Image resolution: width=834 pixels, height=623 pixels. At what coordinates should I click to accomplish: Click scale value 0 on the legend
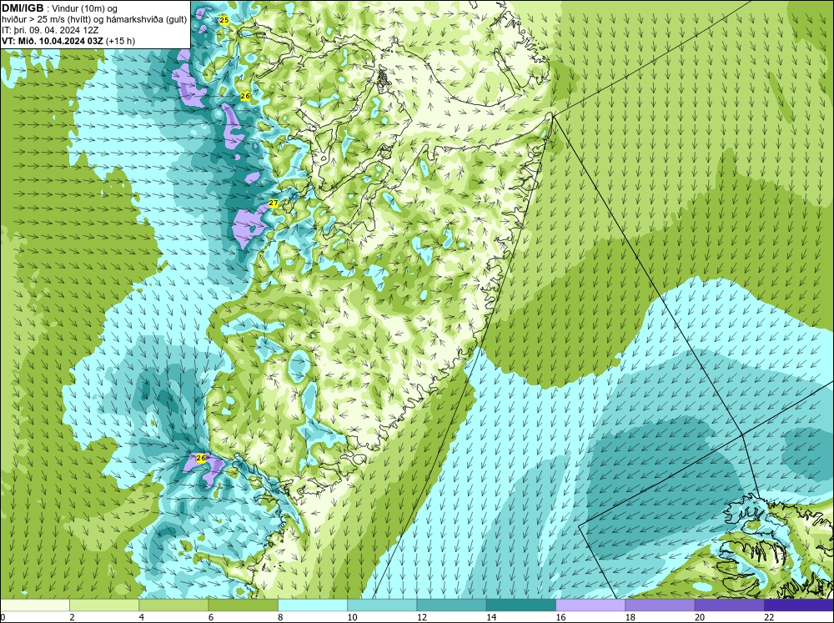click(x=3, y=617)
